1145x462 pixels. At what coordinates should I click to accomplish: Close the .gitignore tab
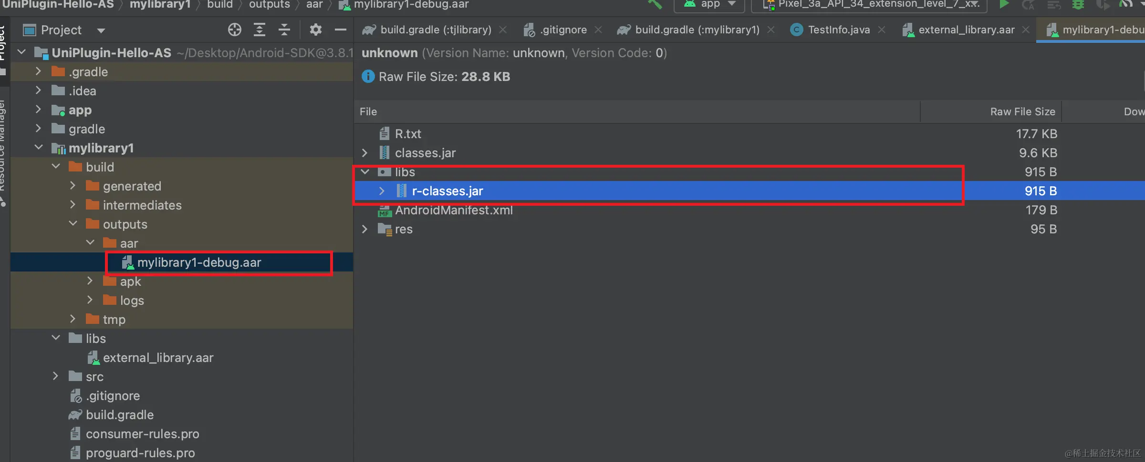pyautogui.click(x=598, y=30)
